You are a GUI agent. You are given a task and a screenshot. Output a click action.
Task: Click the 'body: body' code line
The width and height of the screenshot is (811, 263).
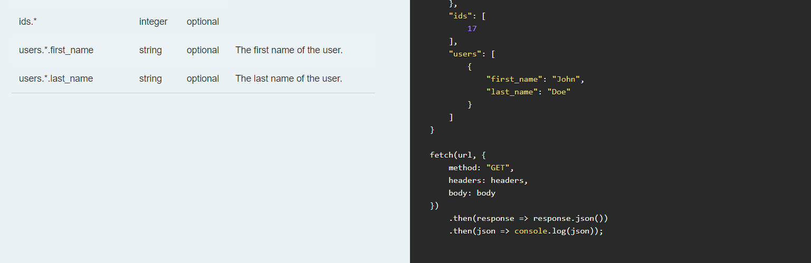point(472,193)
